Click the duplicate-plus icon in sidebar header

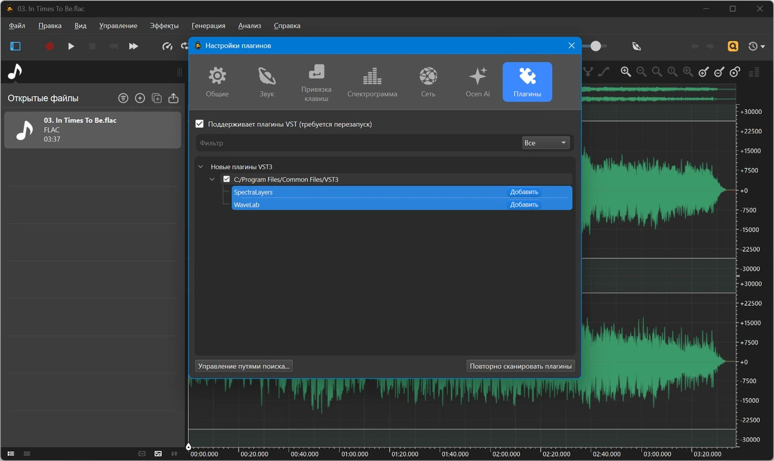157,98
